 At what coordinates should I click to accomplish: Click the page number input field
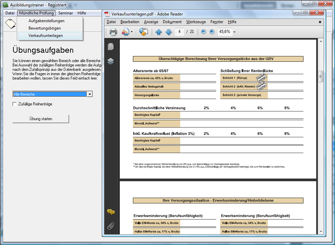coord(180,32)
